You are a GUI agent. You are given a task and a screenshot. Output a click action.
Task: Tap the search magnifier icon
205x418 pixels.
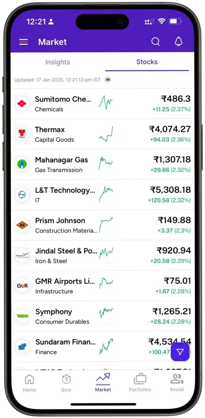[156, 42]
